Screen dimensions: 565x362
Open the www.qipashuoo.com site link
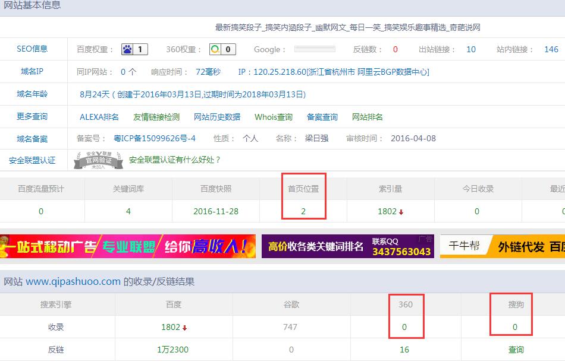point(73,281)
